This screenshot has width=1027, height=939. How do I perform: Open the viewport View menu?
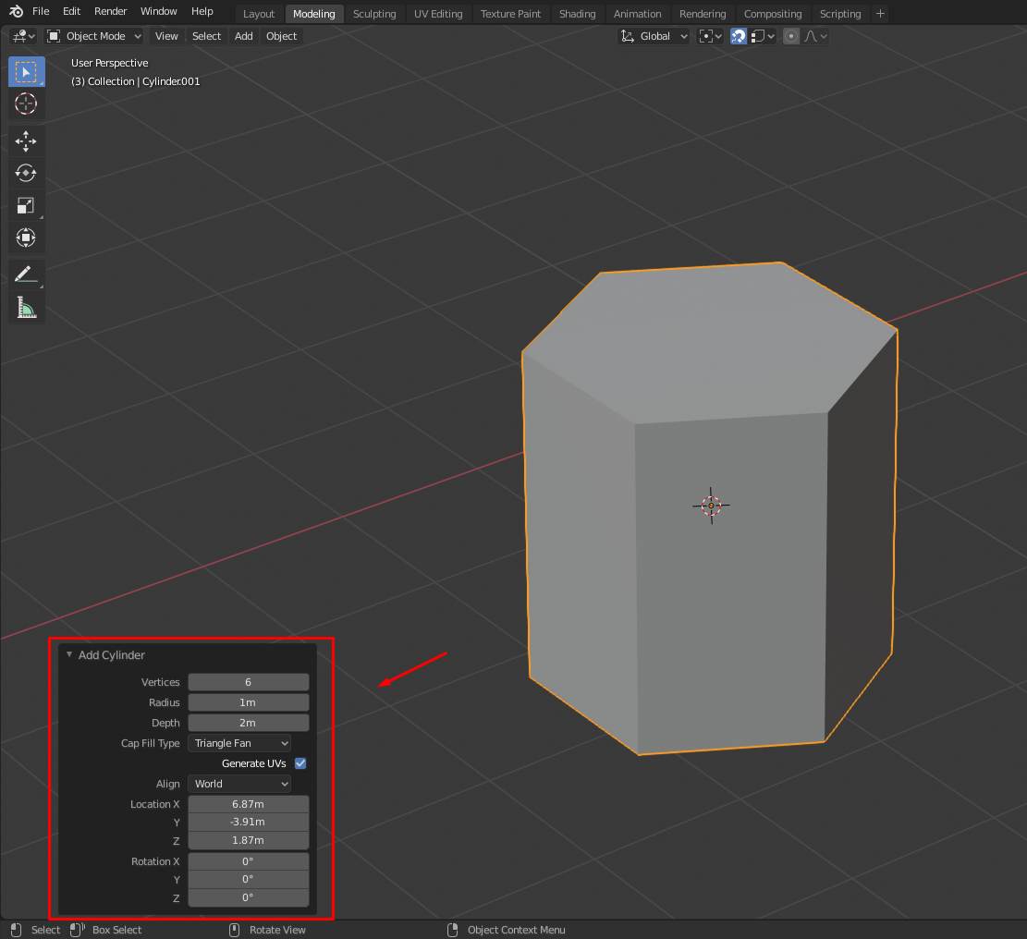[x=166, y=36]
